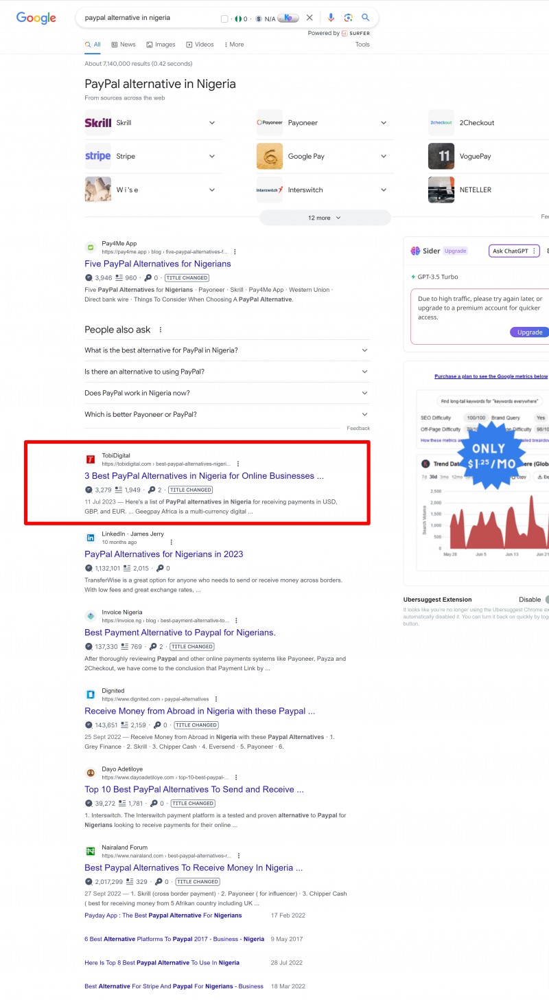Click into the Google search input field
The image size is (549, 1000).
pos(148,18)
